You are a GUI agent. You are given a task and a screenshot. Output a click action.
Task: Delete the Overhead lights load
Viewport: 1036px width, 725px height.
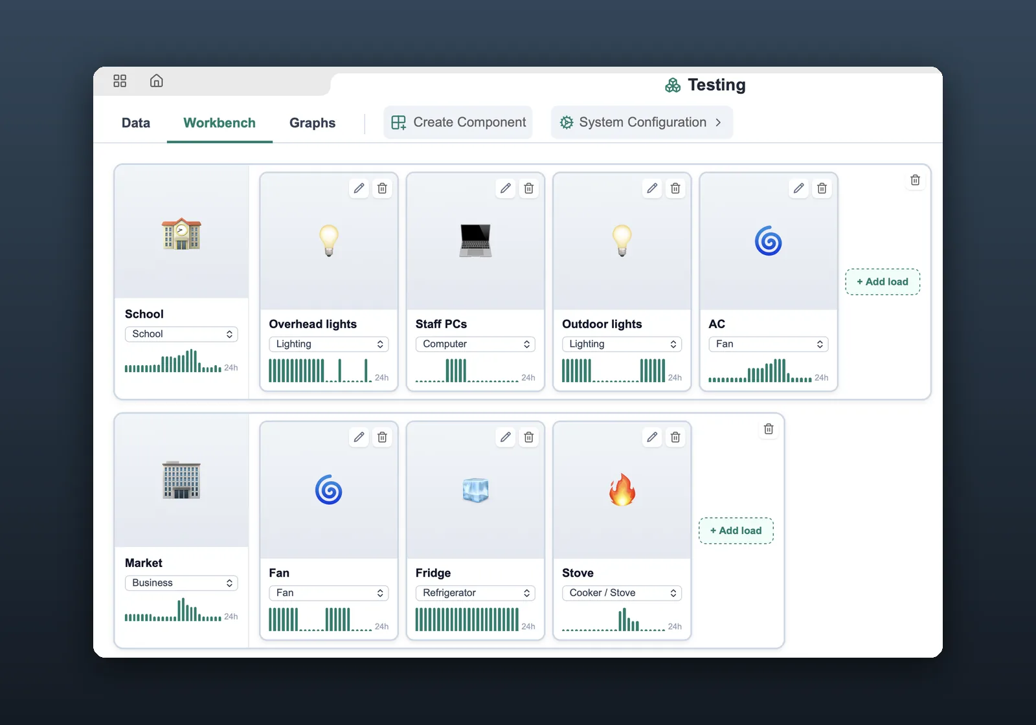pos(382,188)
